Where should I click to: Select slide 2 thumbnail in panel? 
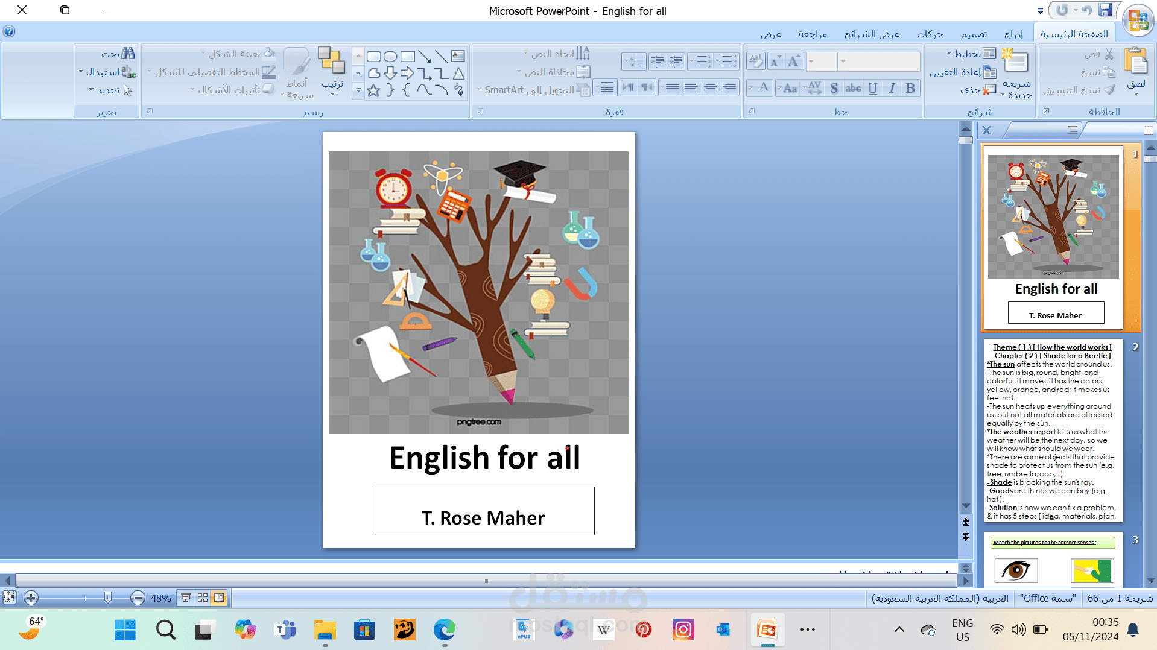pos(1053,431)
